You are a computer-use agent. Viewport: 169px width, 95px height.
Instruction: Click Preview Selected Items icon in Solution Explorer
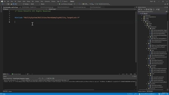point(159,9)
